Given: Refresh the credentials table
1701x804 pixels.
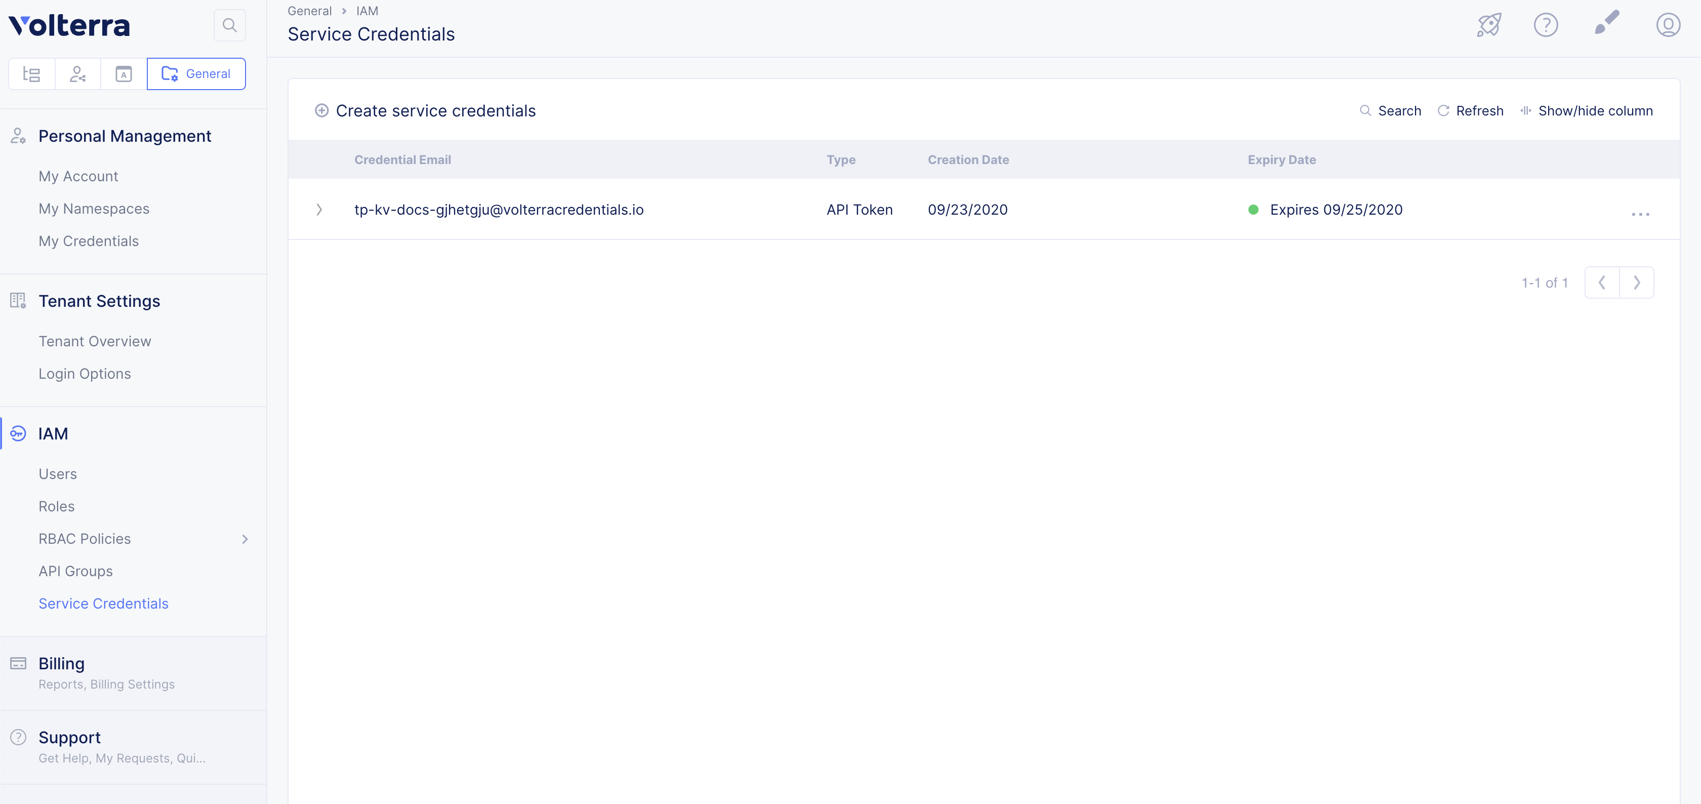Looking at the screenshot, I should pos(1471,111).
